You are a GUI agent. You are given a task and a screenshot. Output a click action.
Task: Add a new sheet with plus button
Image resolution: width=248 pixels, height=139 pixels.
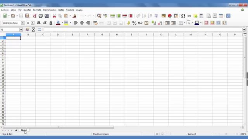[x=16, y=130]
